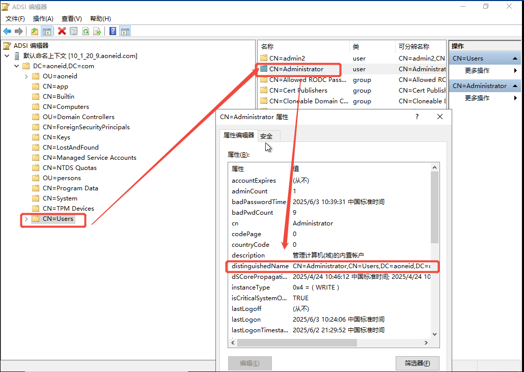Screen dimensions: 524x372
Task: Expand the OU=aoneid tree node
Action: click(26, 76)
